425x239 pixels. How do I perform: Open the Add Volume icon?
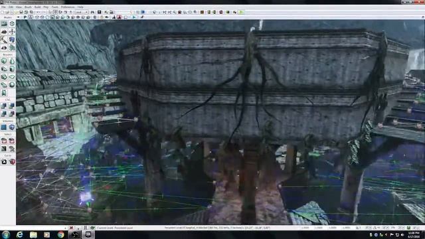(12, 127)
